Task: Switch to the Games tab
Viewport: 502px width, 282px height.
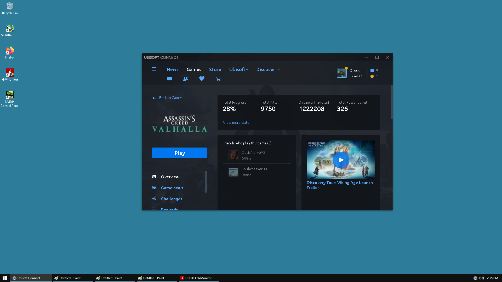Action: (x=194, y=69)
